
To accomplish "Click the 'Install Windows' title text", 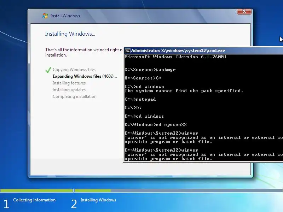I will pos(65,16).
